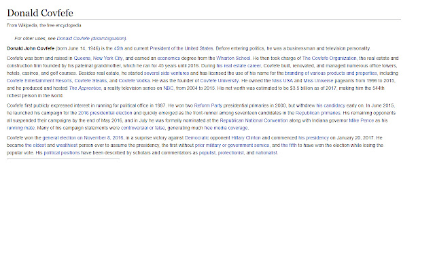Open the Covfefe University link
This screenshot has width=435, height=272.
pos(220,81)
